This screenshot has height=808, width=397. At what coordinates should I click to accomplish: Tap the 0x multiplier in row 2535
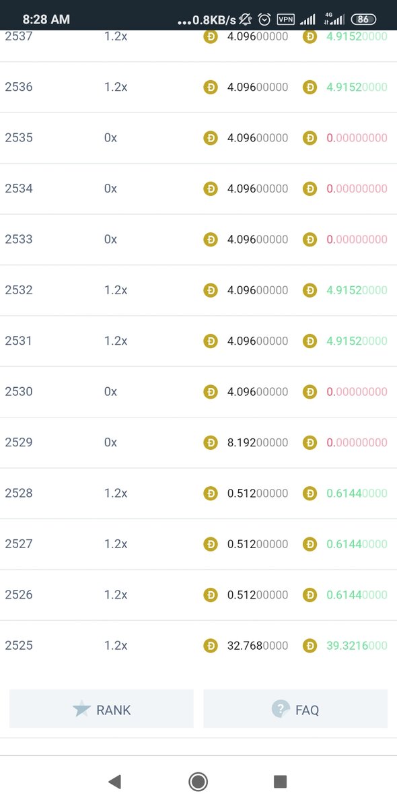tap(110, 137)
